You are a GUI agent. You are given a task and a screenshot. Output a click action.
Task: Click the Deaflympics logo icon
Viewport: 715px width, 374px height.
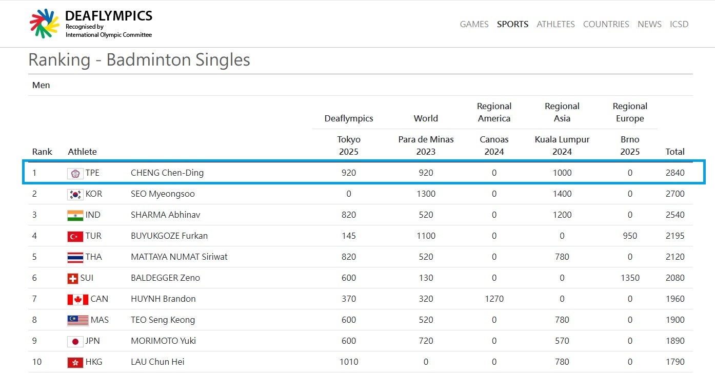click(45, 24)
